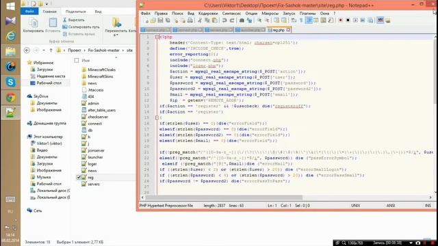Open Правка menu in Notepad++
This screenshot has height=246, width=438.
coord(161,14)
